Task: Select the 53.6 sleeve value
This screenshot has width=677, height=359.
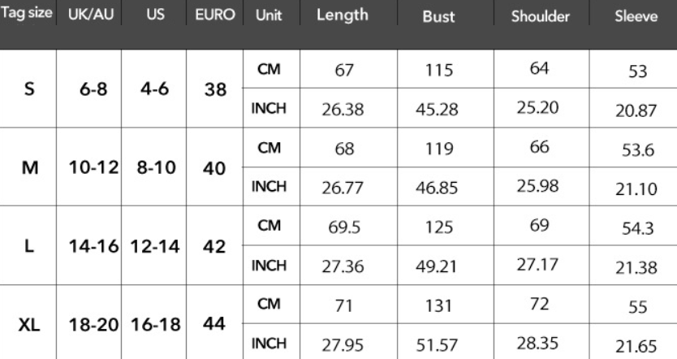Action: (636, 150)
